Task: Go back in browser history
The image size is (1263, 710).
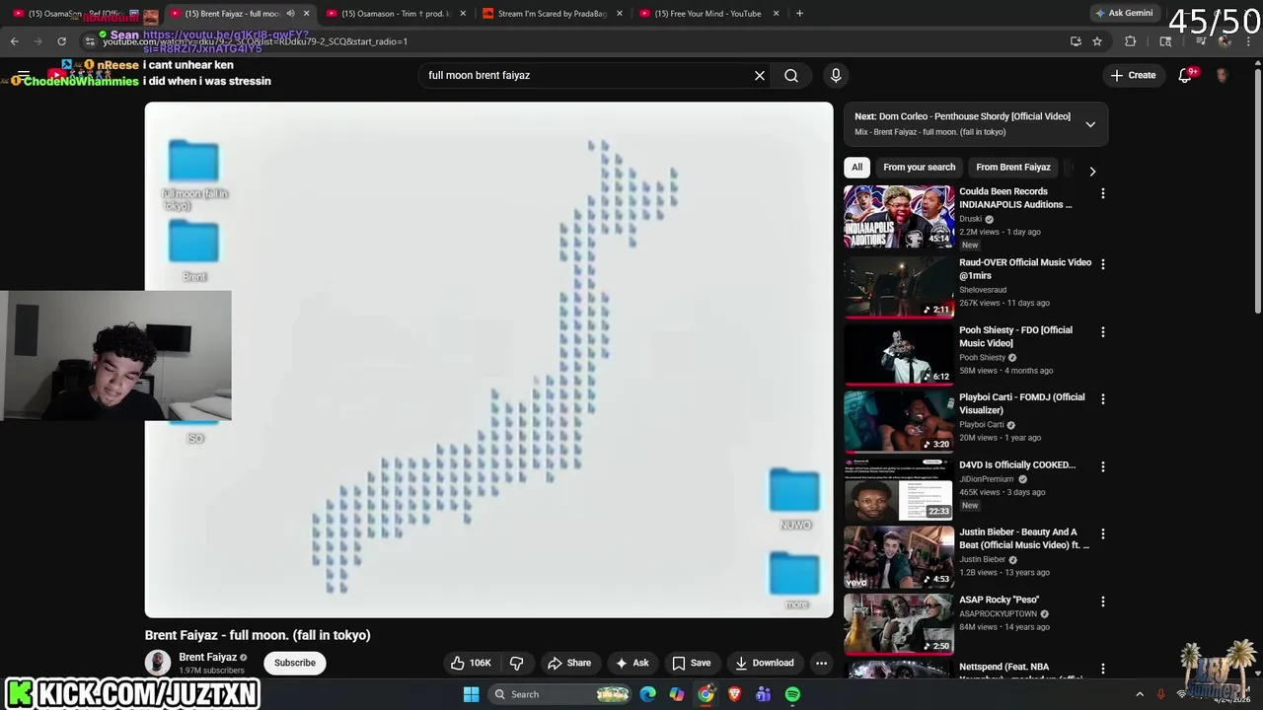Action: [x=15, y=41]
